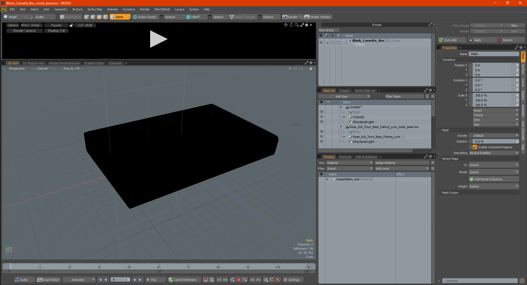The width and height of the screenshot is (527, 285).
Task: Toggle visibility of Mesh under Untitled
Action: coord(321,112)
